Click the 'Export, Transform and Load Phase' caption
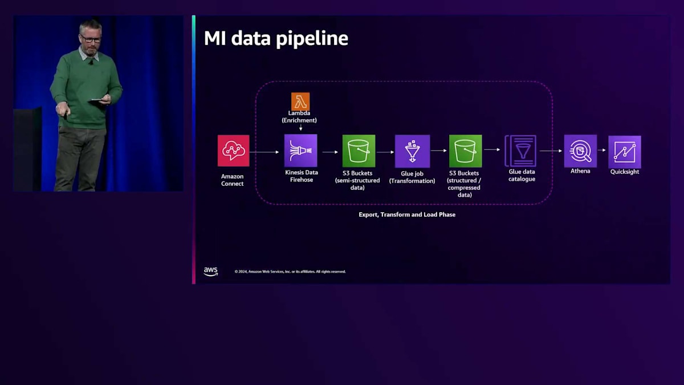This screenshot has height=385, width=684. [407, 215]
